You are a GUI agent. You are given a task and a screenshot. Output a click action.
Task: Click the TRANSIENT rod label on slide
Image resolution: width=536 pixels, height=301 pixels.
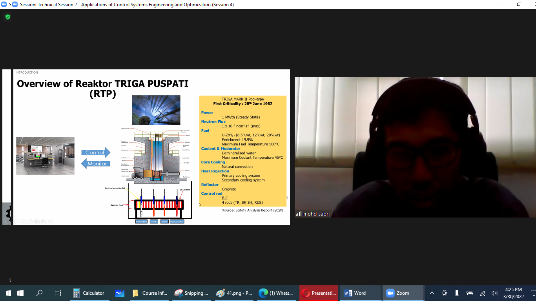pos(141,221)
